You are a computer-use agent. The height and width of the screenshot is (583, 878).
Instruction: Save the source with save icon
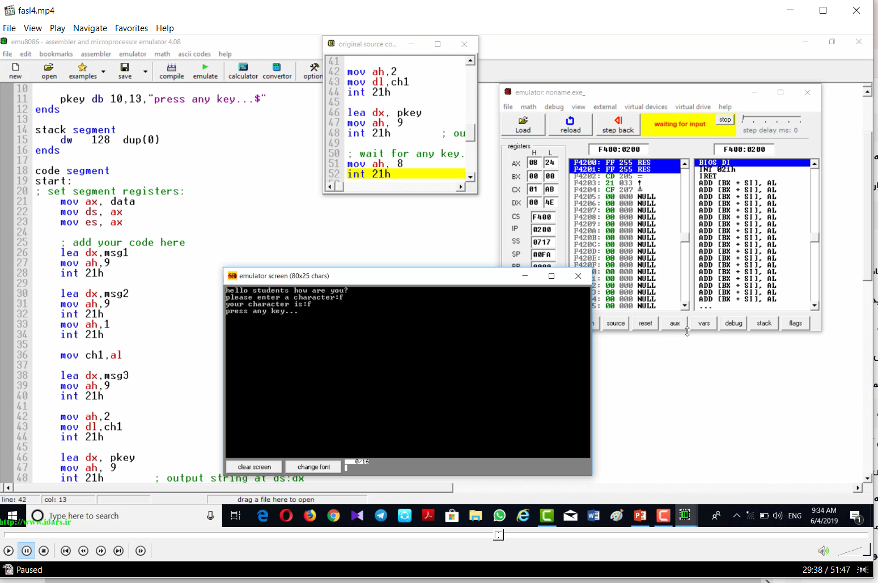[x=125, y=71]
